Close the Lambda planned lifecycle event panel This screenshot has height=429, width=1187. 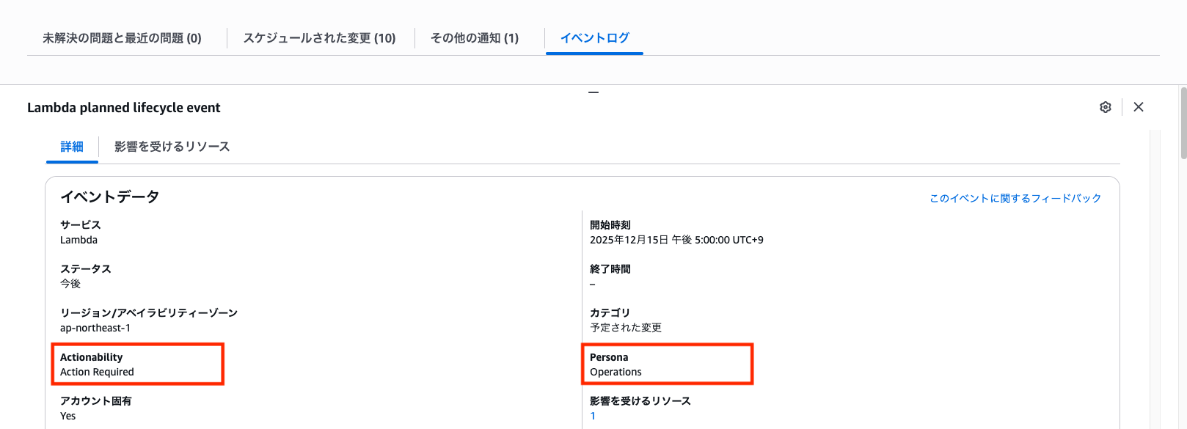click(1139, 107)
